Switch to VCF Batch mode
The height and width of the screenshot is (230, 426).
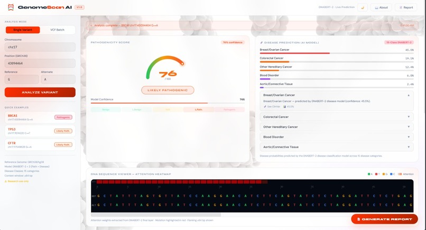pyautogui.click(x=57, y=30)
